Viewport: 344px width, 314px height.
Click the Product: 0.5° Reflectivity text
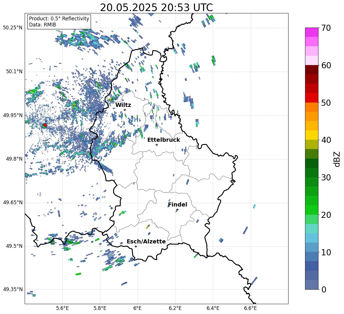[59, 18]
